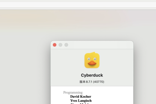Select David Kocher in the credits

[81, 96]
